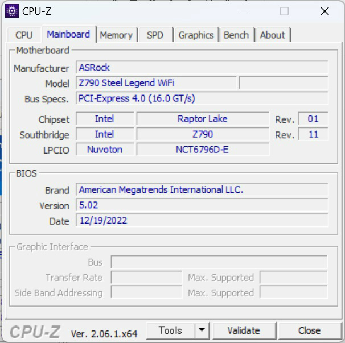Click the Max. Supported field beside Transfer Rate

click(294, 278)
